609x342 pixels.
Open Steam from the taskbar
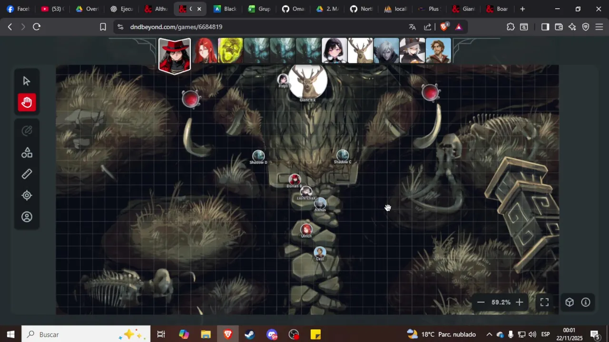point(249,334)
